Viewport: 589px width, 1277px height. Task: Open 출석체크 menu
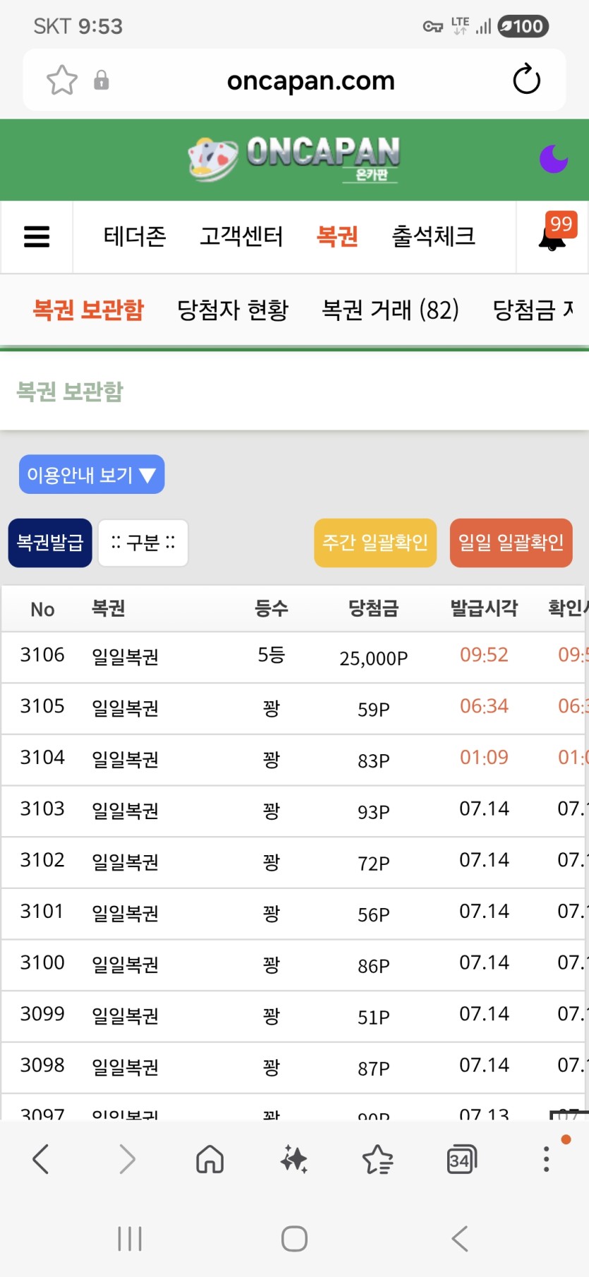(434, 236)
